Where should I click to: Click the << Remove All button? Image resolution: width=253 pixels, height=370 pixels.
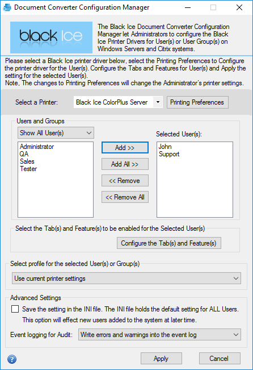click(125, 197)
